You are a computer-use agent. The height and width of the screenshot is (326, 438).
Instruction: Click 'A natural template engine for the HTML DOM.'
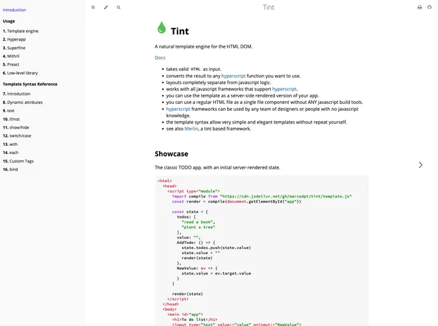[x=204, y=46]
